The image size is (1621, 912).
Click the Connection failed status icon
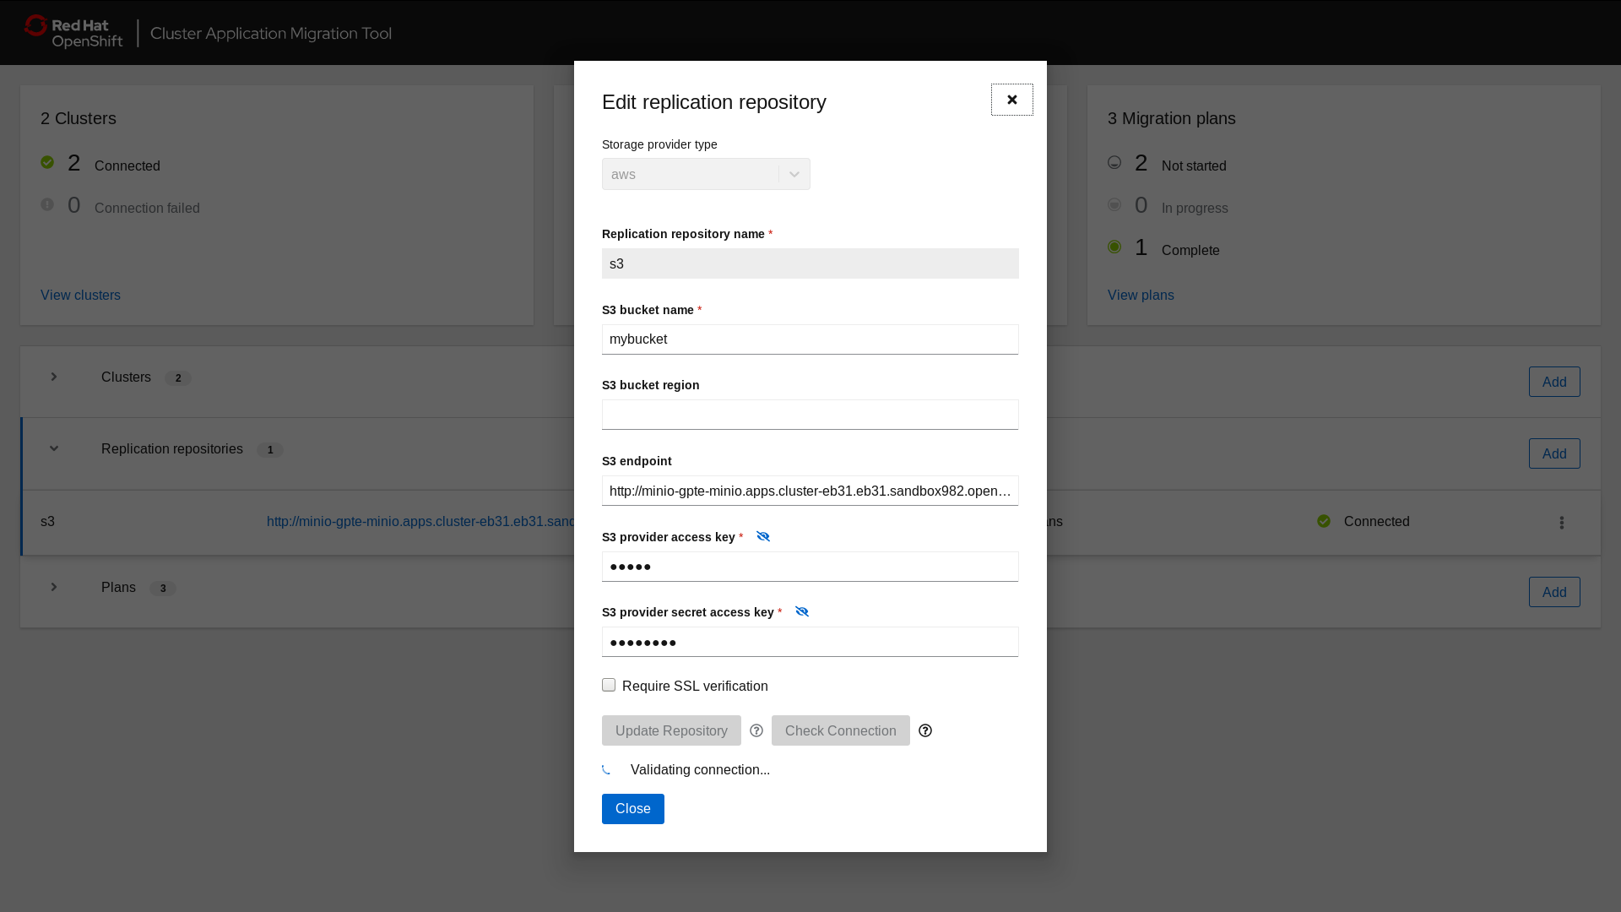(48, 204)
